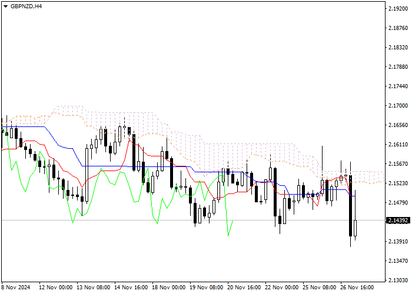Viewport: 412px width, 294px height.
Task: Select the last white candlestick on the chart
Action: click(355, 228)
